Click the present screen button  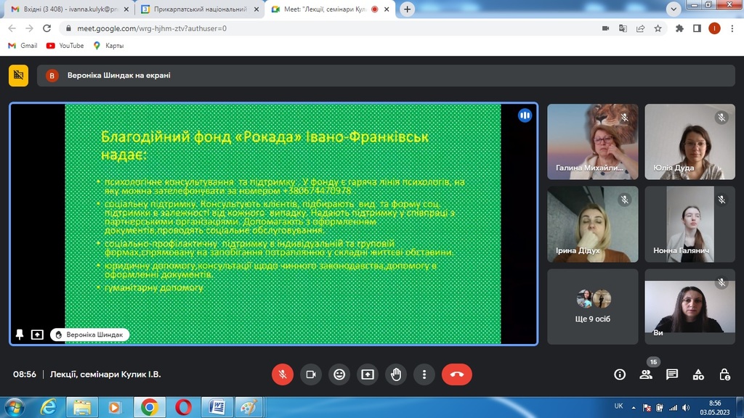click(368, 374)
